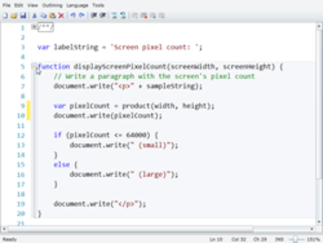Undo the last edit
Viewport: 323px width, 243px height.
pos(73,16)
